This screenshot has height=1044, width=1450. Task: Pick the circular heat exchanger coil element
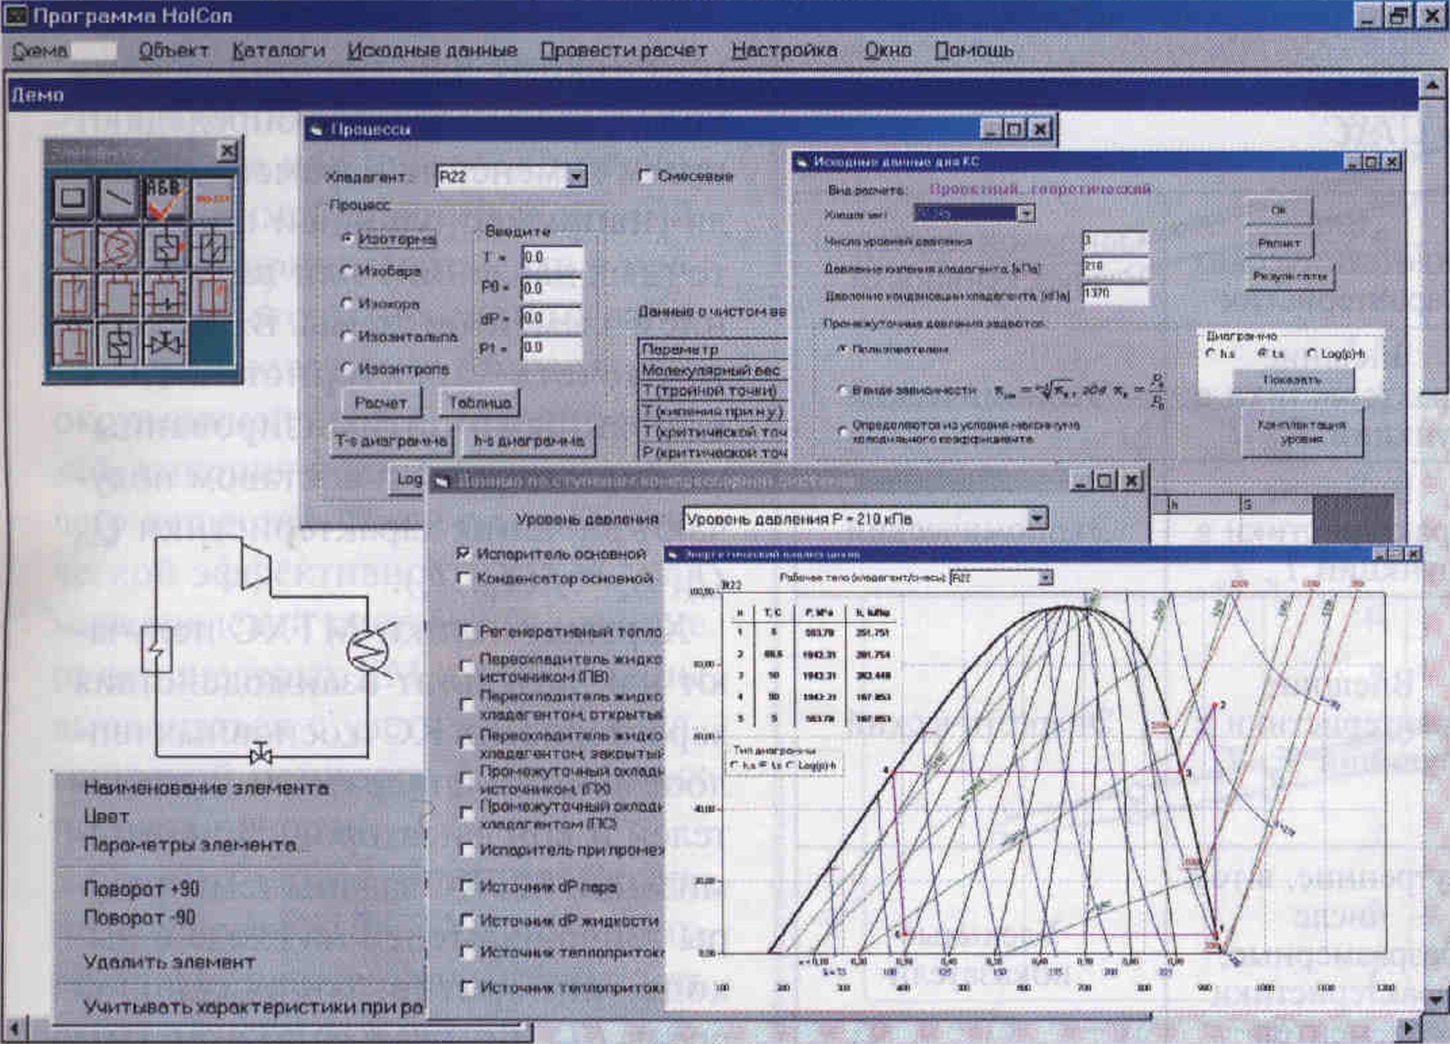(119, 247)
